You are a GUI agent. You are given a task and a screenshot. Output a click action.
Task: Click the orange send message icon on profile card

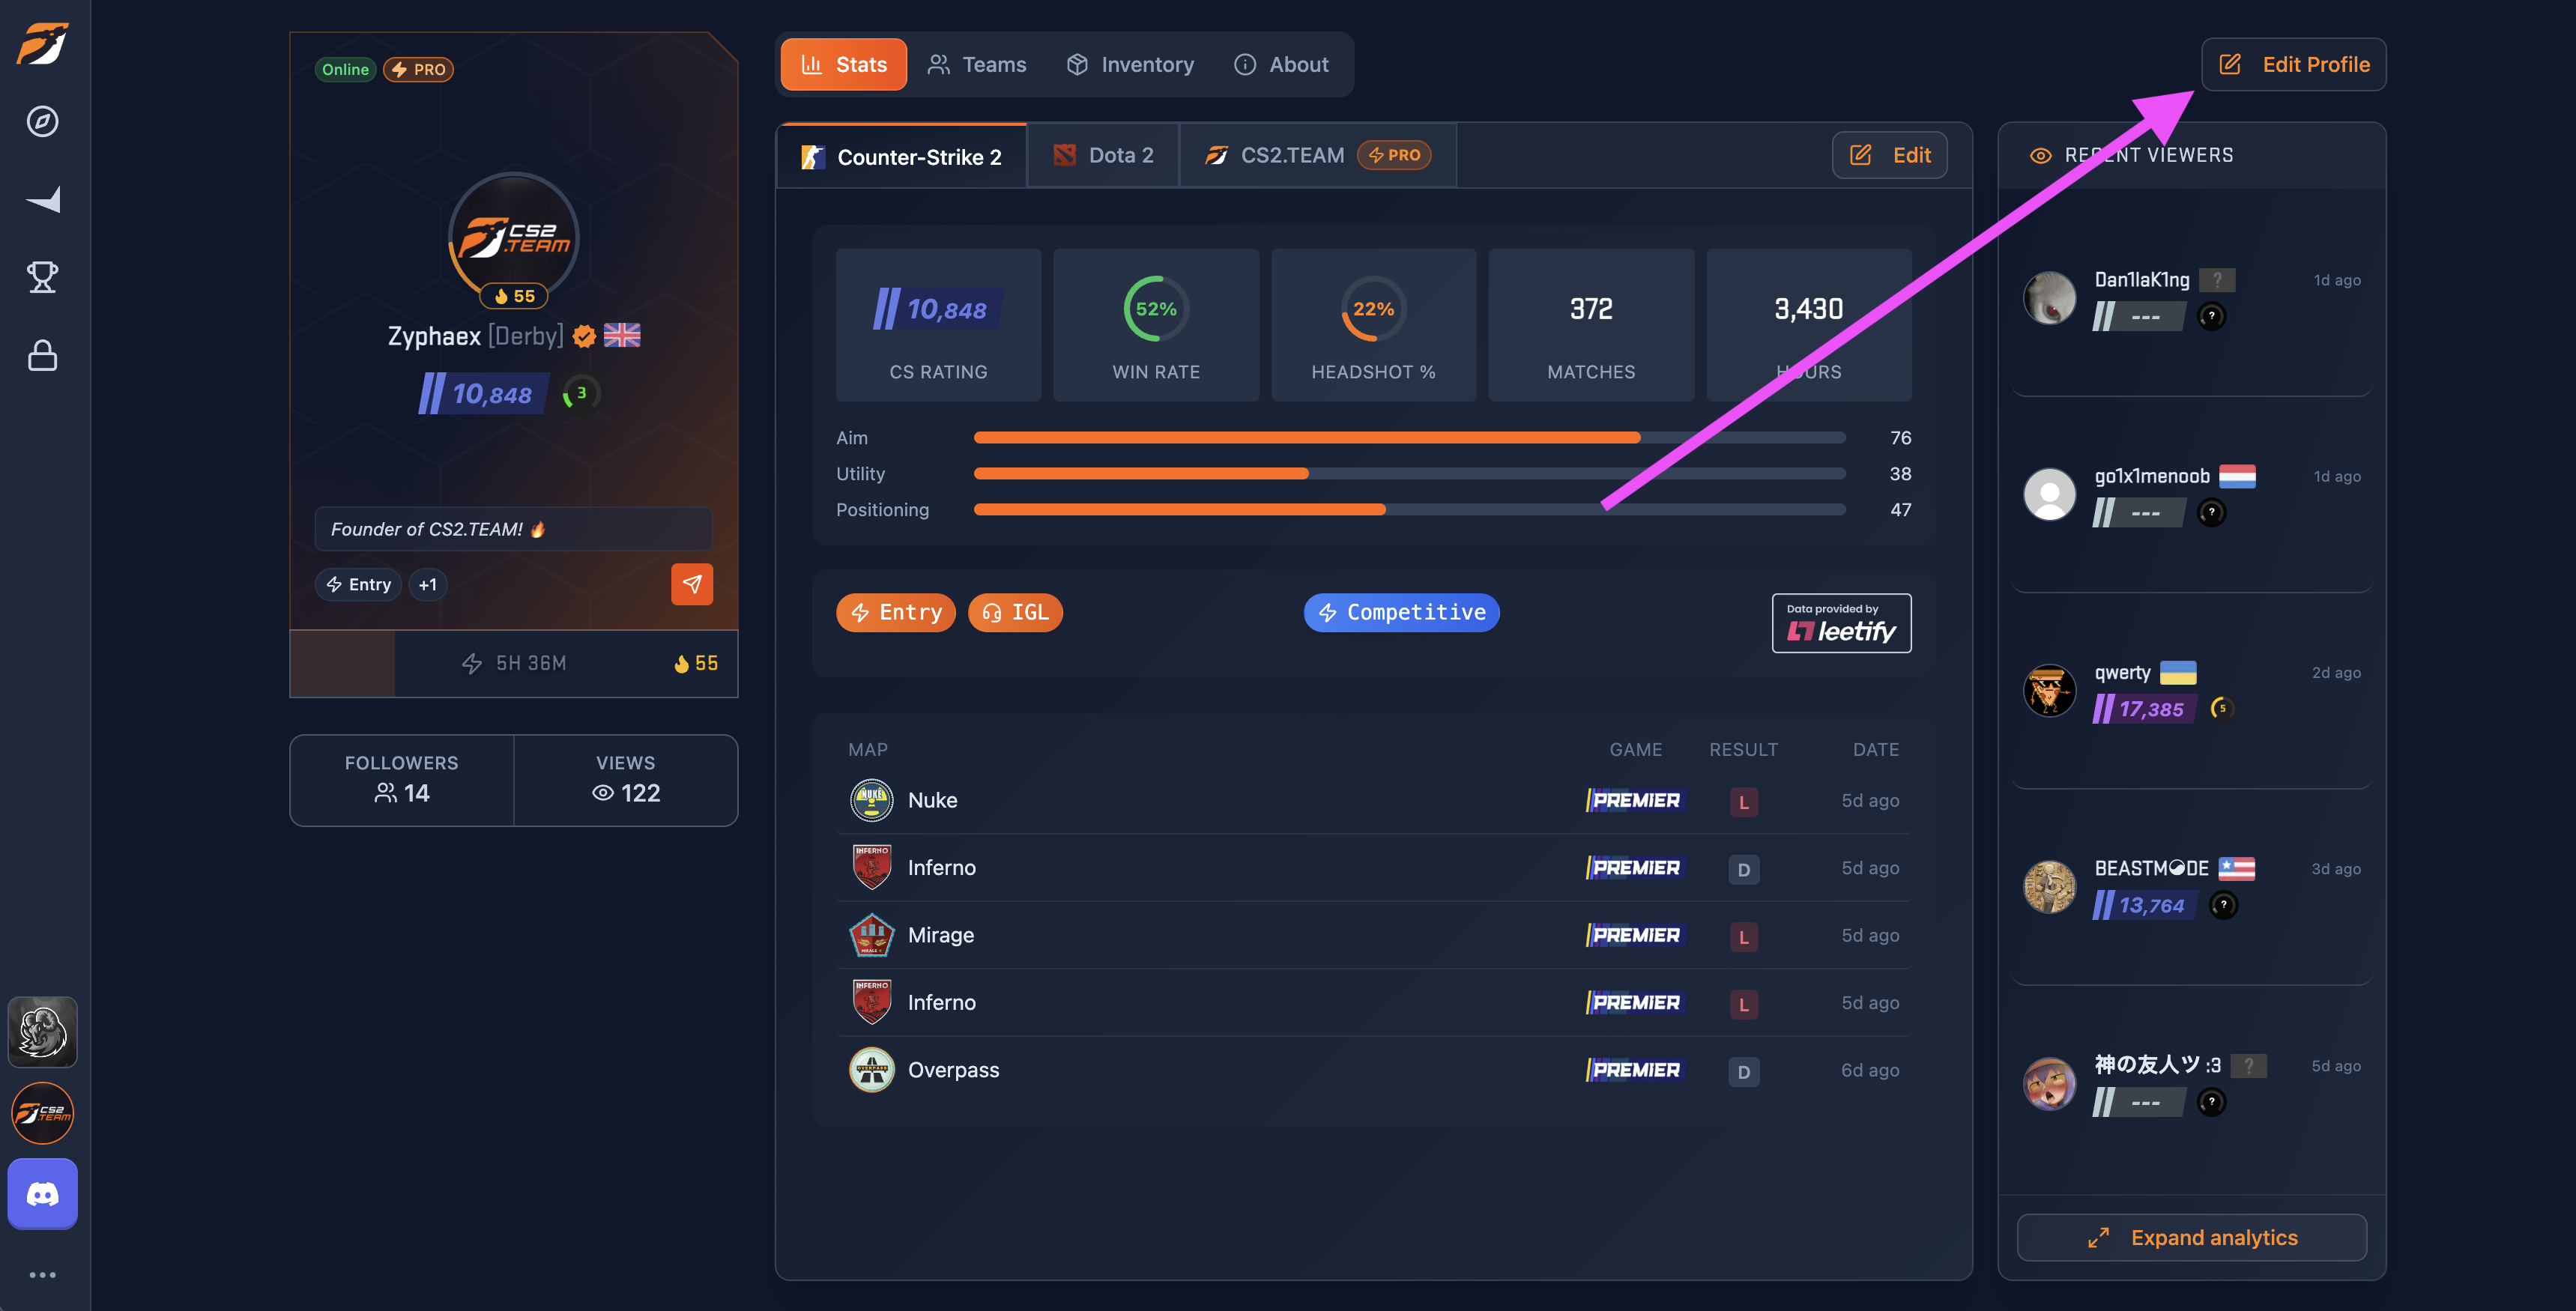click(691, 584)
